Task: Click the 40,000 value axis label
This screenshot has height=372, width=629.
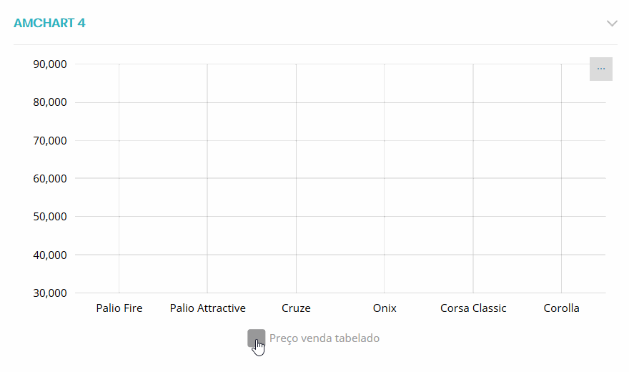Action: point(50,255)
